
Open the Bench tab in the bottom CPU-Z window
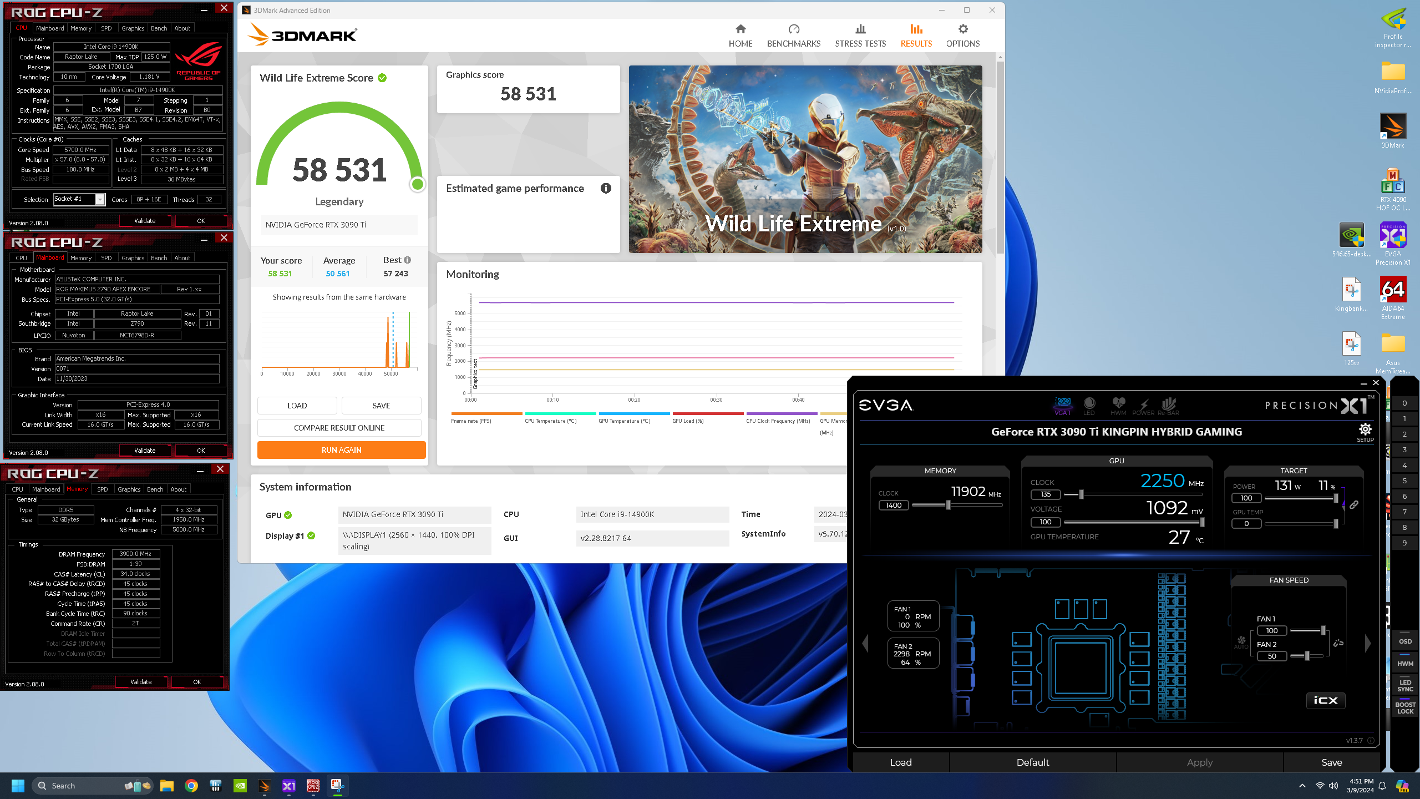pos(155,489)
